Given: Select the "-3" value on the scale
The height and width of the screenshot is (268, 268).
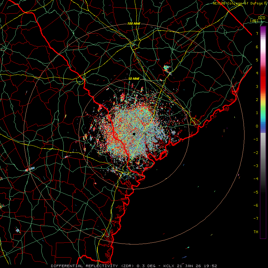Looking at the screenshot, I should click(256, 166).
